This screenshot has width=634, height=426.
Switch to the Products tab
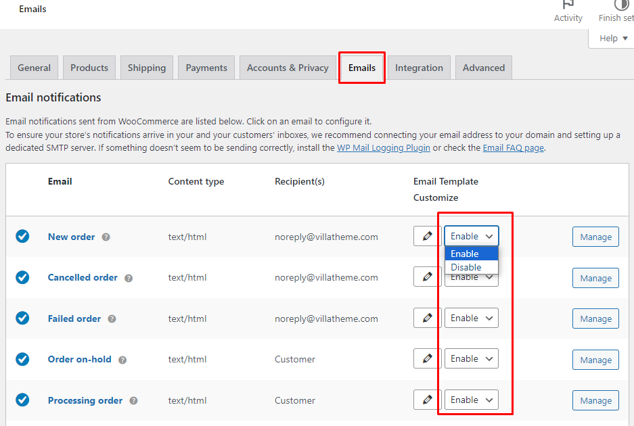pos(89,68)
